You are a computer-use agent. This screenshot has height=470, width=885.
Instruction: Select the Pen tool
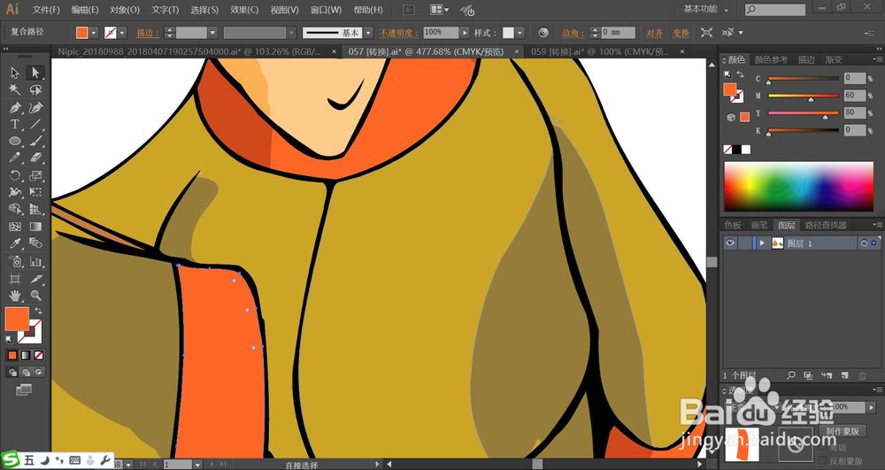point(15,107)
